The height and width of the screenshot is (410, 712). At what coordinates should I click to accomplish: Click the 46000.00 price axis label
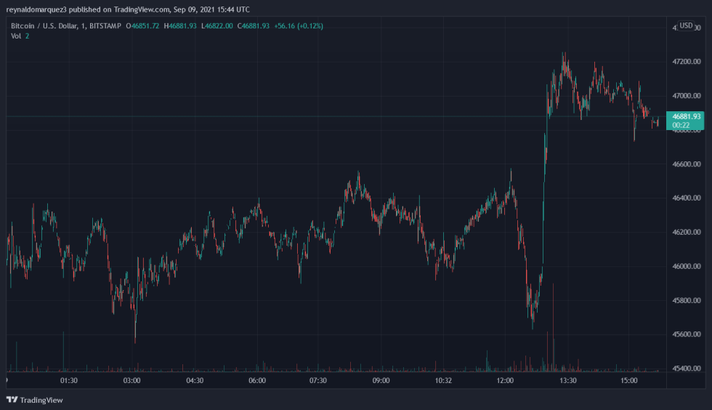pyautogui.click(x=687, y=267)
